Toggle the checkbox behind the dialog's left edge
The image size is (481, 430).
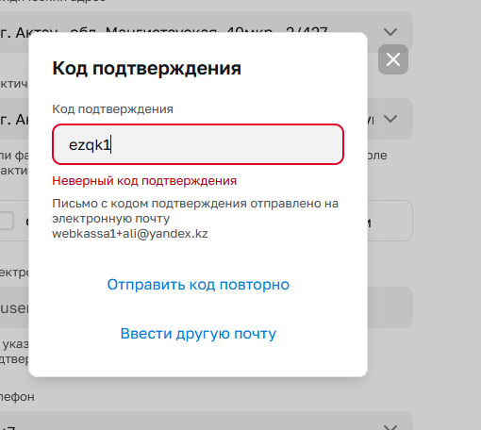7,221
